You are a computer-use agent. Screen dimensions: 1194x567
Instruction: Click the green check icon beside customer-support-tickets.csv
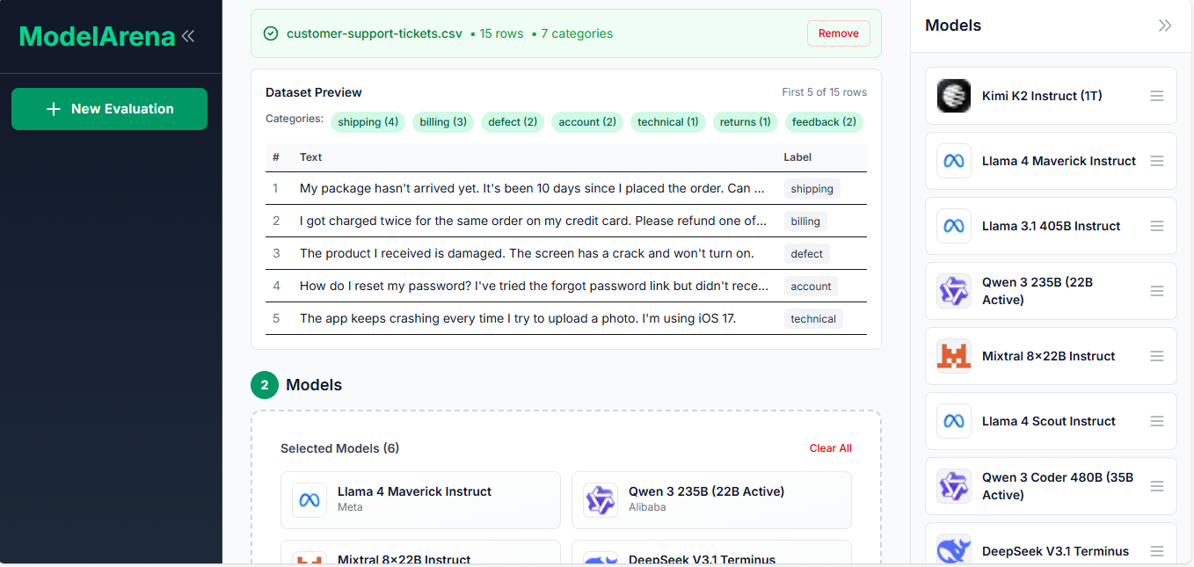271,33
